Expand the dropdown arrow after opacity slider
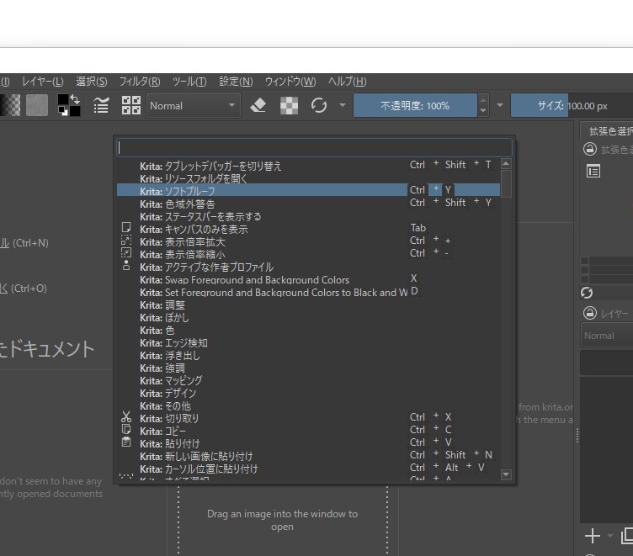Screen dimensions: 633x556 [x=500, y=106]
